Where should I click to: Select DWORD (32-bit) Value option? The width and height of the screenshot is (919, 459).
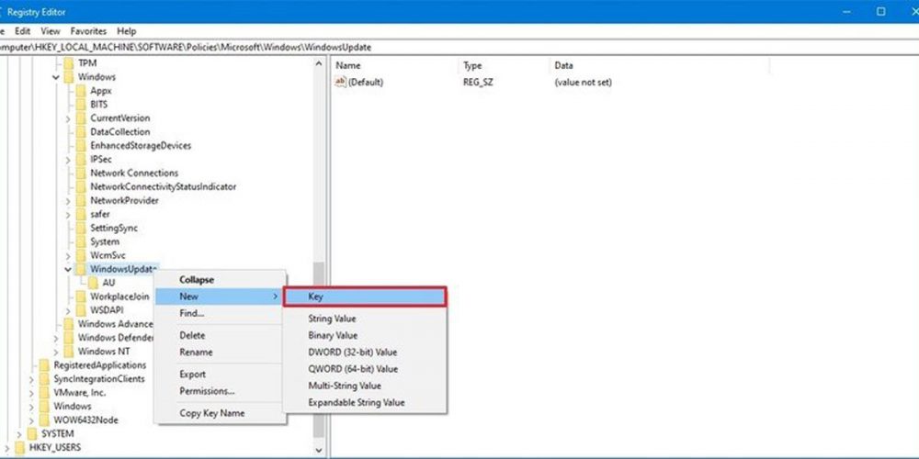(x=353, y=353)
